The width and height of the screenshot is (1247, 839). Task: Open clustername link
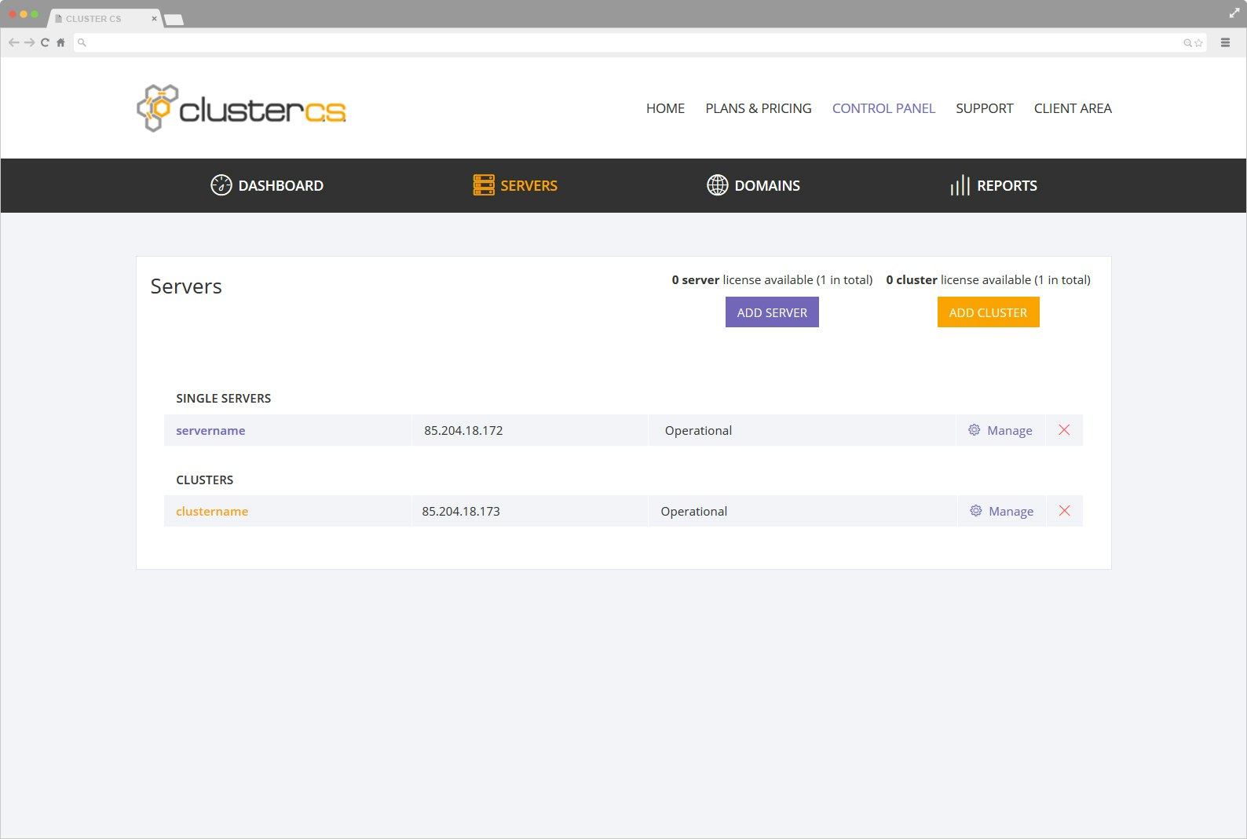coord(212,511)
